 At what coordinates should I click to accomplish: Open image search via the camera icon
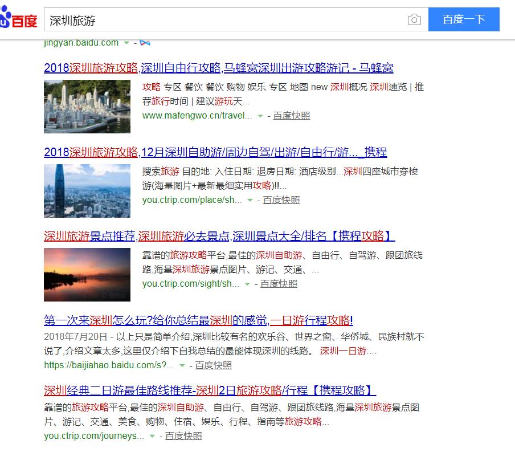(x=415, y=19)
